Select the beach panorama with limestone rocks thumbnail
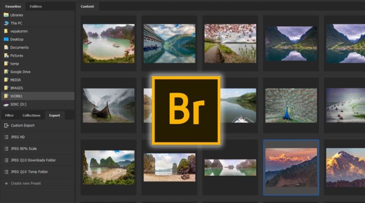The width and height of the screenshot is (365, 203). (x=170, y=167)
